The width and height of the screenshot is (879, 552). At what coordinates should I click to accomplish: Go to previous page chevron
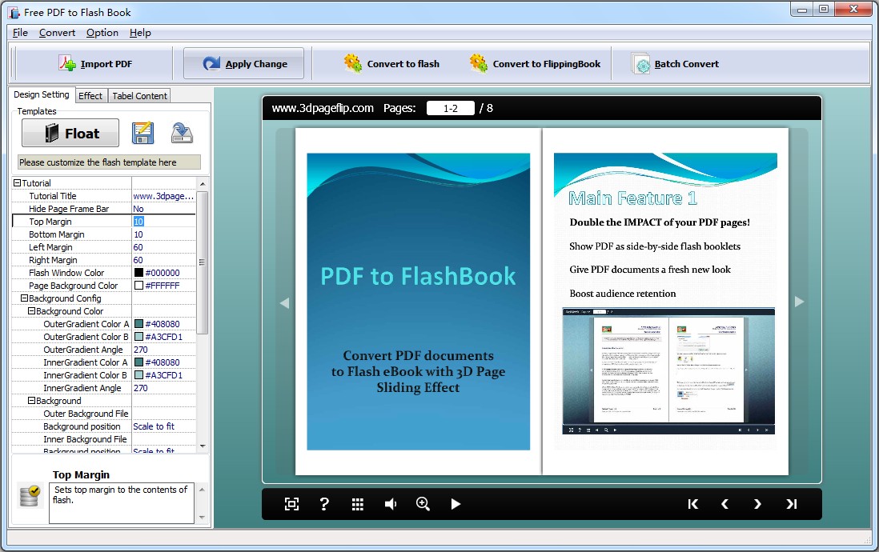click(x=724, y=504)
